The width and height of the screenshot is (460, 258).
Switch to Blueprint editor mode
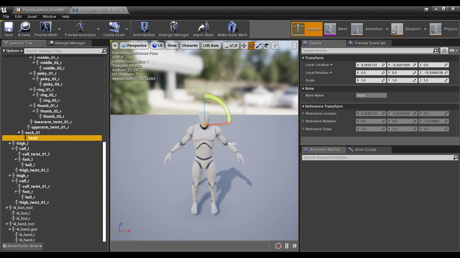click(x=406, y=29)
